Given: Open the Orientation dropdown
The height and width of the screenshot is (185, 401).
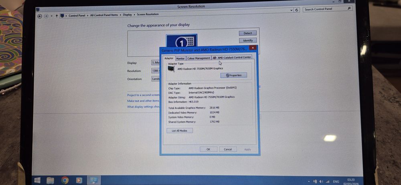Looking at the screenshot, I should pyautogui.click(x=156, y=79).
